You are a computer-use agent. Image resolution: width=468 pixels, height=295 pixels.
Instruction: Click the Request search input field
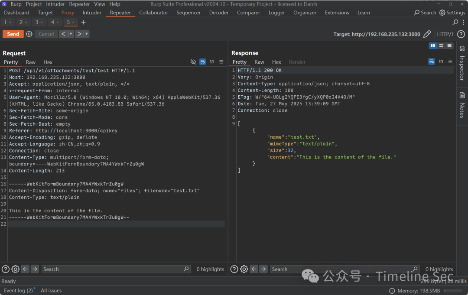[x=113, y=269]
